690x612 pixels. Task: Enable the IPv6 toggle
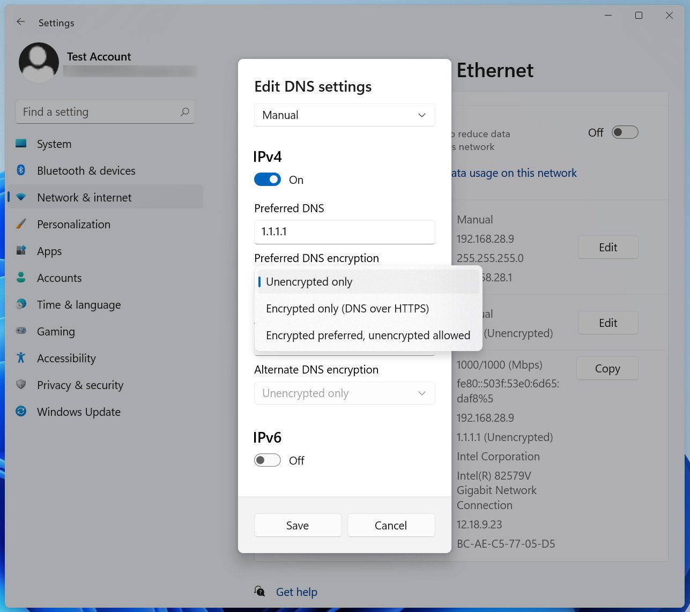pyautogui.click(x=267, y=460)
